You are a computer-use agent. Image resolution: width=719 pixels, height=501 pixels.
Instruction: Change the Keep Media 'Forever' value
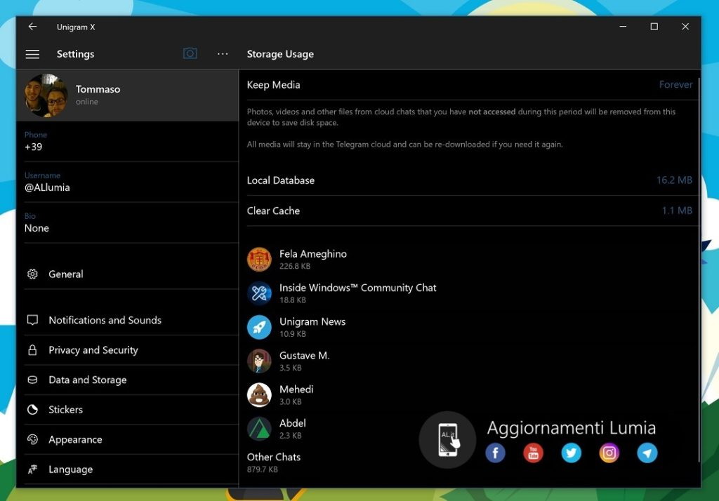point(675,84)
